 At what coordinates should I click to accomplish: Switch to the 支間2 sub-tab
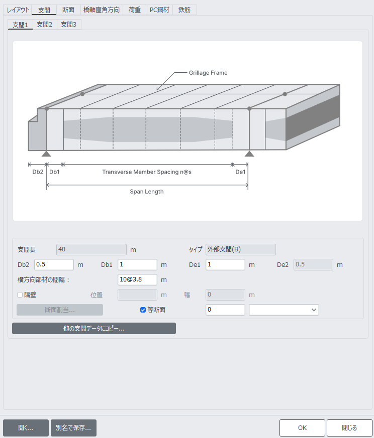[45, 25]
